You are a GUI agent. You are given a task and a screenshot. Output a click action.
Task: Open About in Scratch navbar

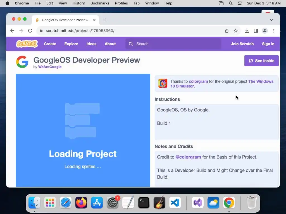tap(110, 44)
